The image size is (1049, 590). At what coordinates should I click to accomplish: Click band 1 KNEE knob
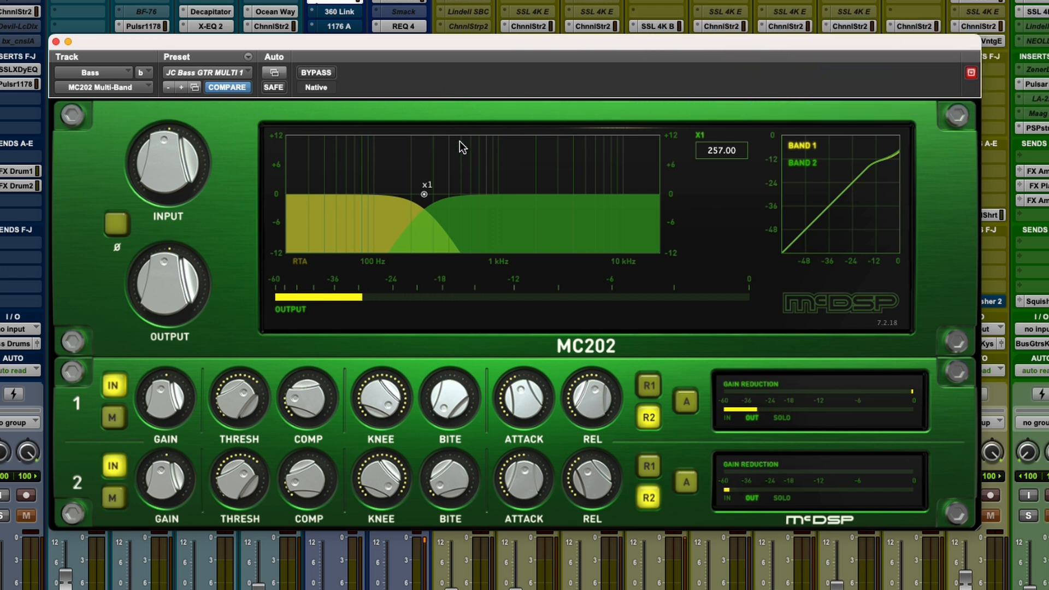(381, 399)
